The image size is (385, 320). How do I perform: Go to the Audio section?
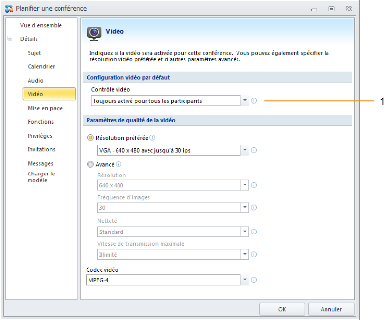pos(35,81)
